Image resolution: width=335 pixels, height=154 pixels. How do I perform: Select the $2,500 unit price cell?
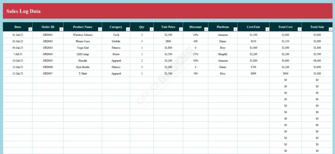(x=168, y=35)
